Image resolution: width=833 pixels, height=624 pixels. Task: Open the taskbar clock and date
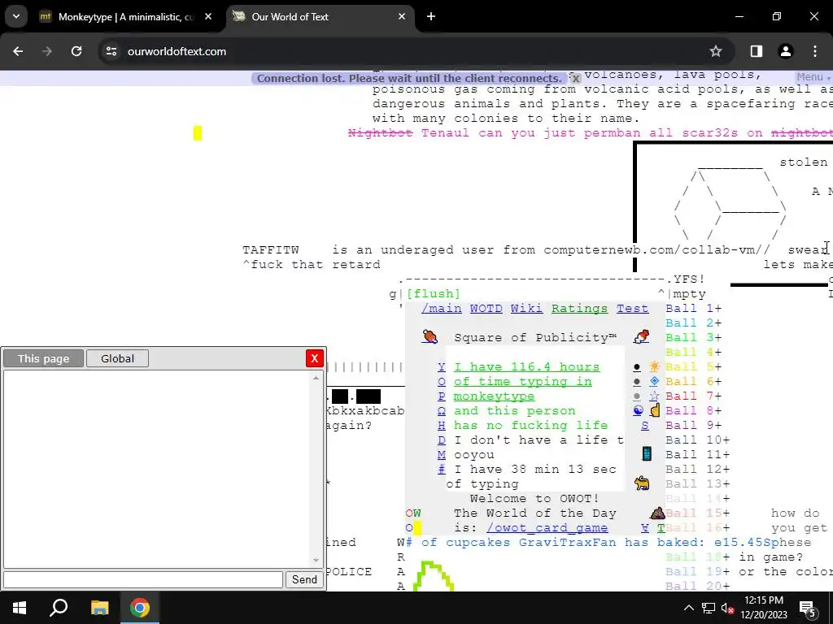tap(764, 608)
